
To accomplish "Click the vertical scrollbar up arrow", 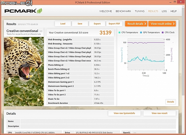I will [183, 6].
